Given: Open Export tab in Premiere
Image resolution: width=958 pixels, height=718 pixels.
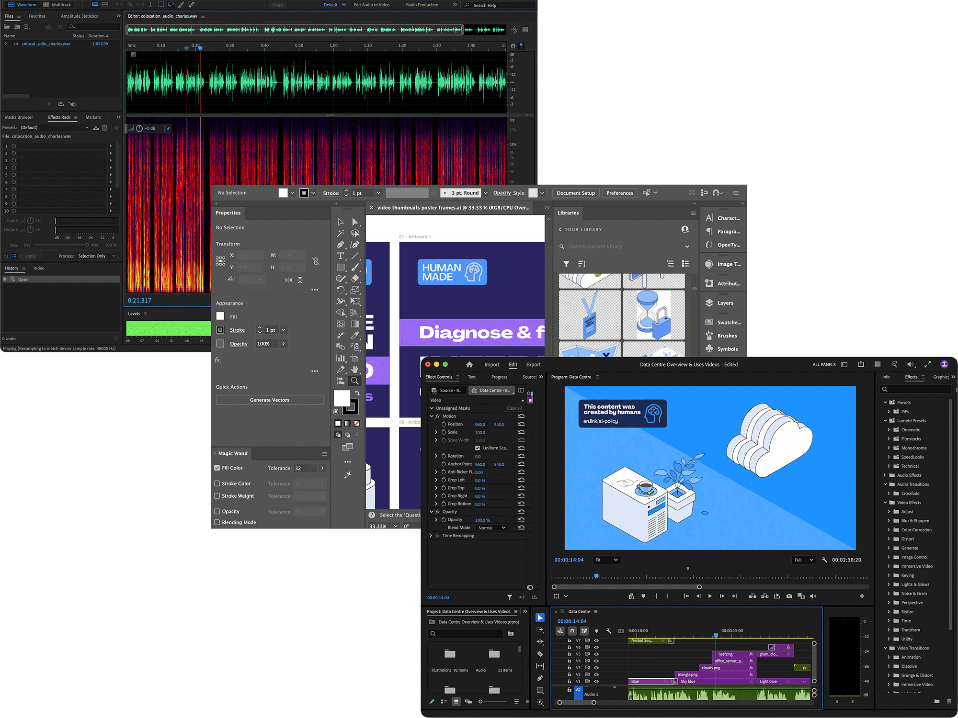Looking at the screenshot, I should [534, 365].
